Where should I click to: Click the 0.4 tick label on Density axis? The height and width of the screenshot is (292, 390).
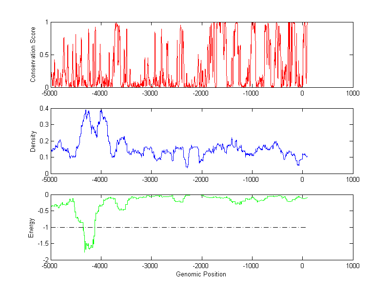43,108
